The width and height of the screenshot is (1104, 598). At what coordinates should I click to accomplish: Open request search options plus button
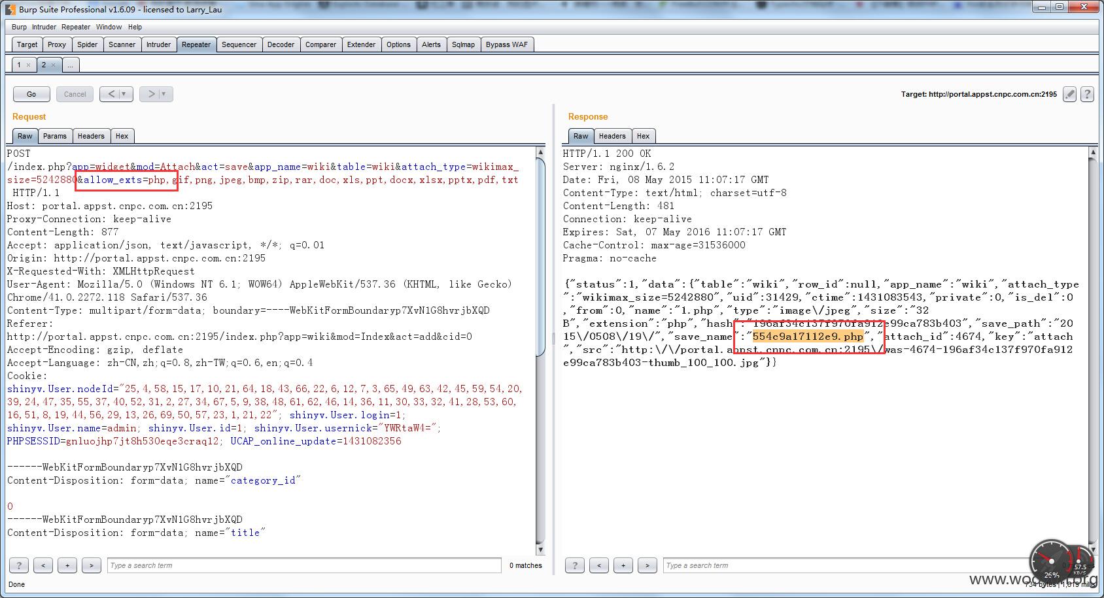[x=67, y=565]
